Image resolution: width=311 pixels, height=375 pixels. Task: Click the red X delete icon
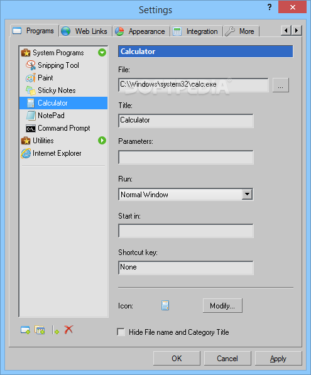68,330
